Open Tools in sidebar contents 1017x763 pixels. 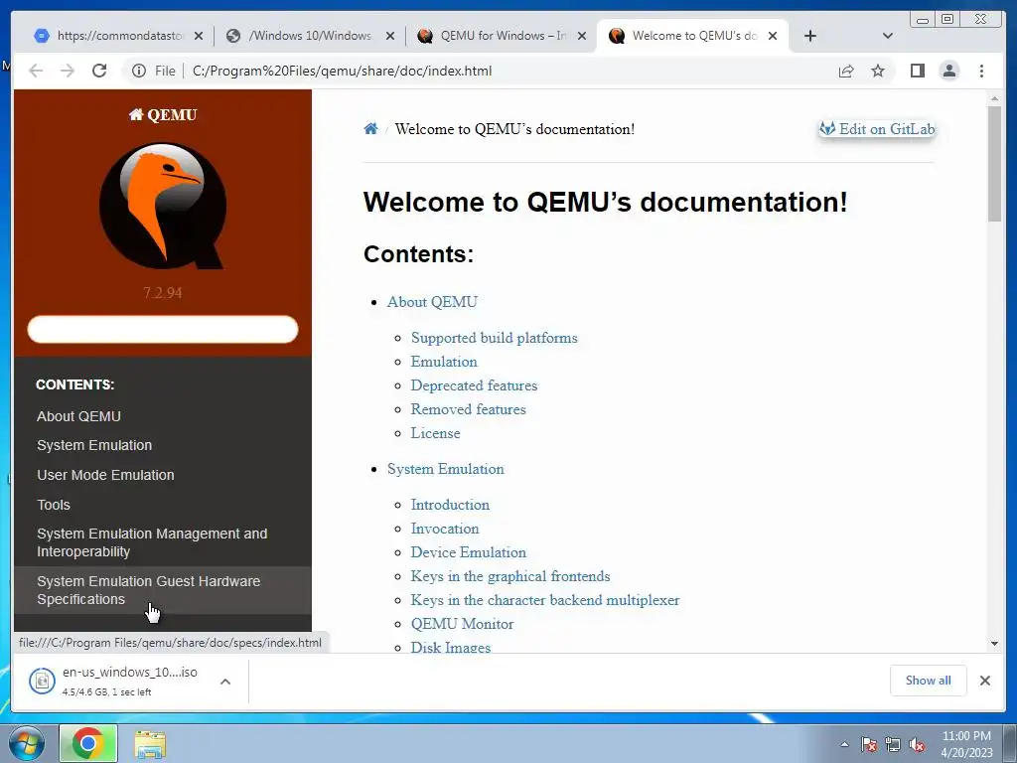click(54, 504)
